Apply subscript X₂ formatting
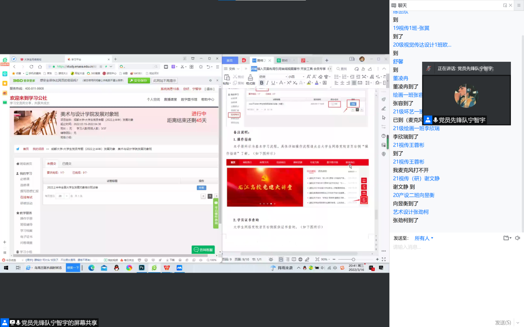Viewport: 524px width, 327px height. coord(295,83)
